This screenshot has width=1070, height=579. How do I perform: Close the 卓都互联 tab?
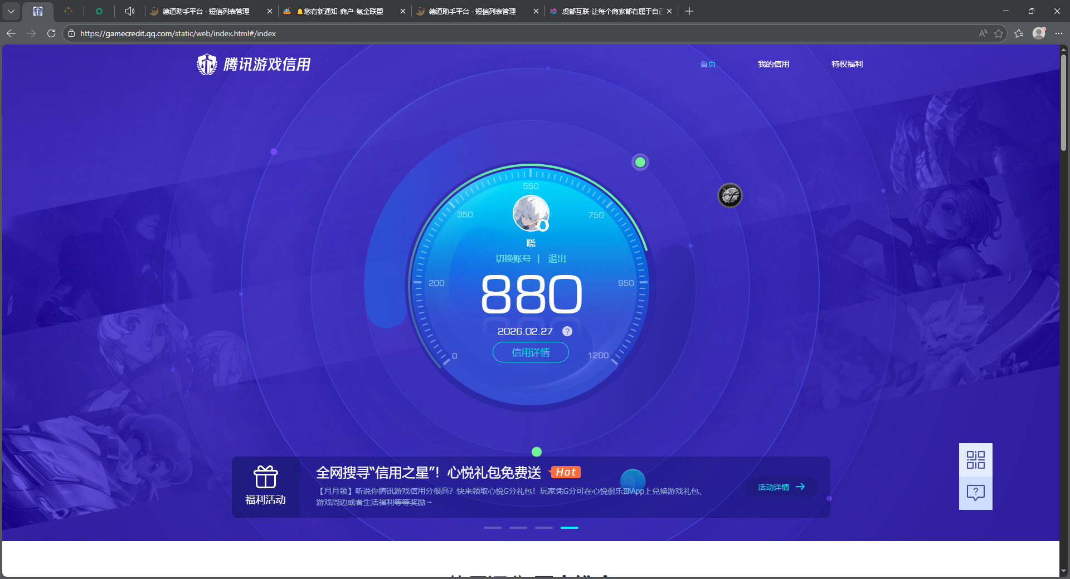[669, 11]
